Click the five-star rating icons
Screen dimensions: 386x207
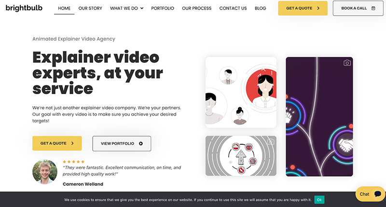[74, 162]
